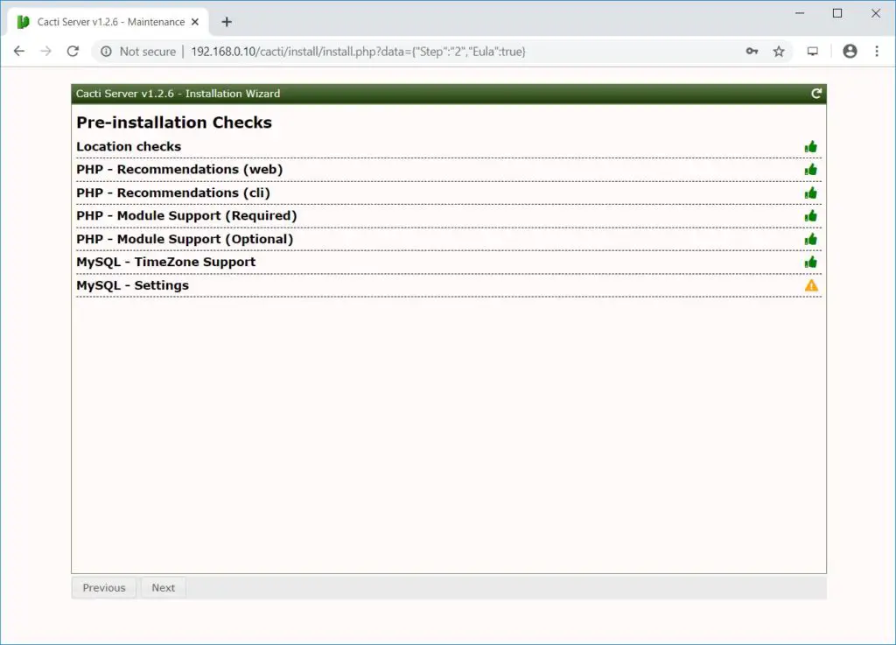Click the thumbs-up for PHP Recommendations (cli)
Viewport: 896px width, 645px height.
pyautogui.click(x=811, y=193)
